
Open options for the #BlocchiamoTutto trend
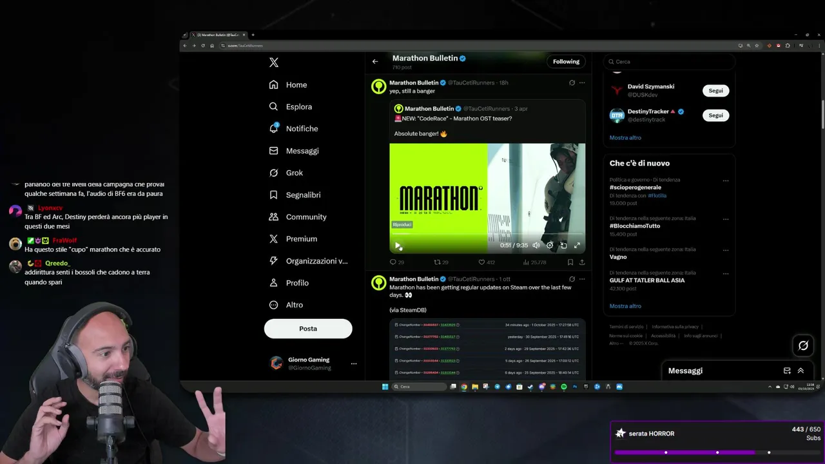tap(726, 219)
